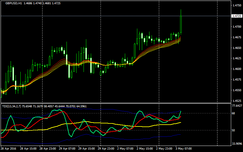Click the 2 May 07:00 time label
This screenshot has width=243, height=152.
(x=125, y=149)
